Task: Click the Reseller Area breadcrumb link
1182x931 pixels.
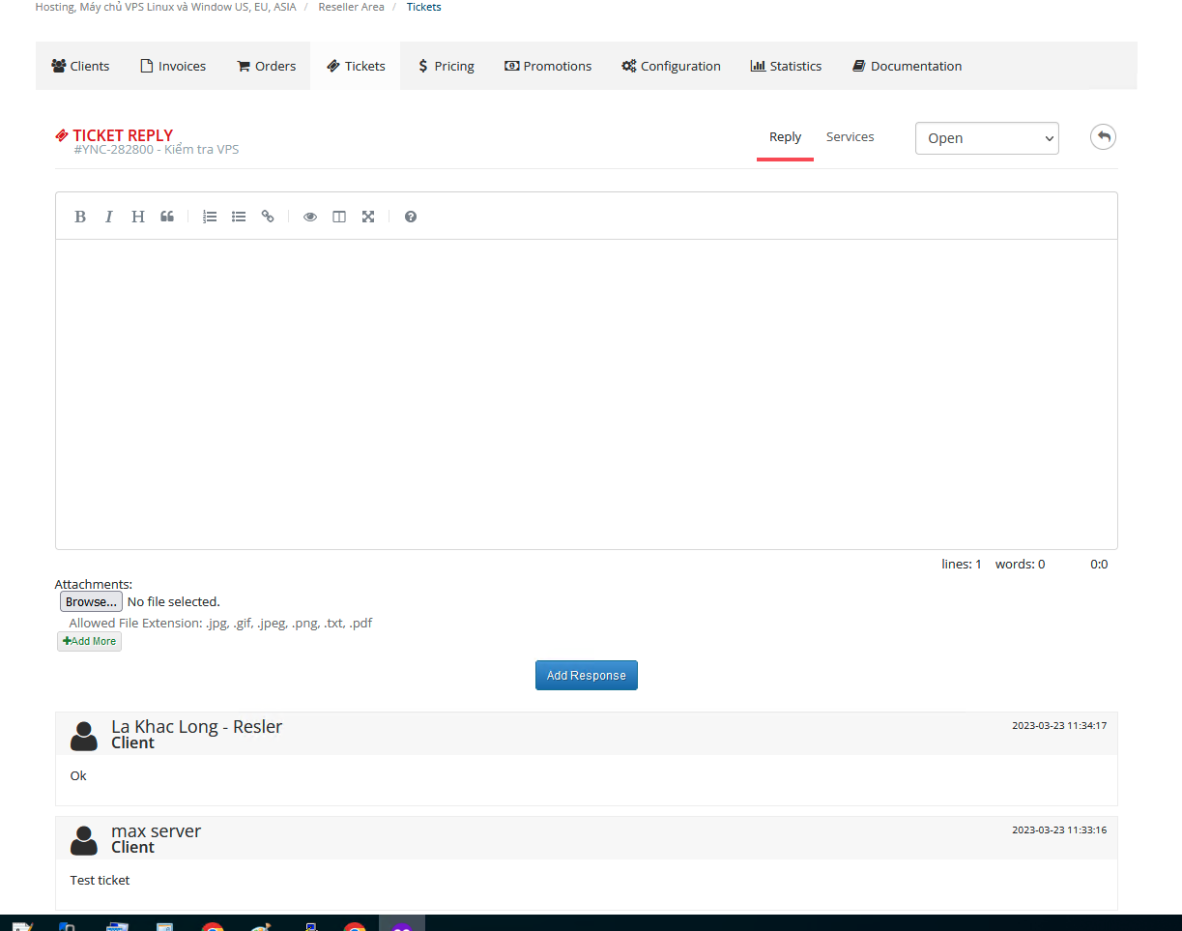Action: [351, 7]
